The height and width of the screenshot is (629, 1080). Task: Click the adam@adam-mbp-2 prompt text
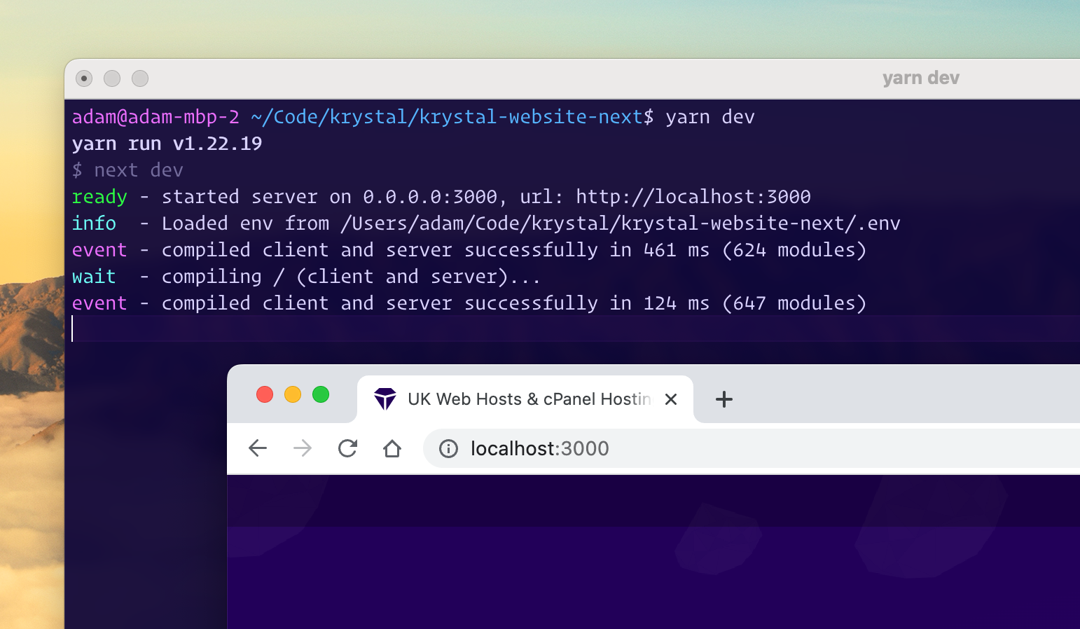click(155, 117)
